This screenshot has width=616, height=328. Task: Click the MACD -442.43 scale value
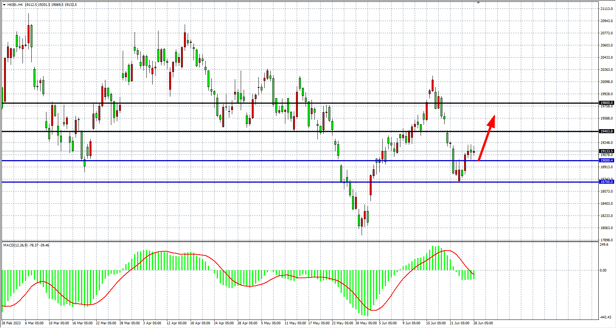pos(605,317)
